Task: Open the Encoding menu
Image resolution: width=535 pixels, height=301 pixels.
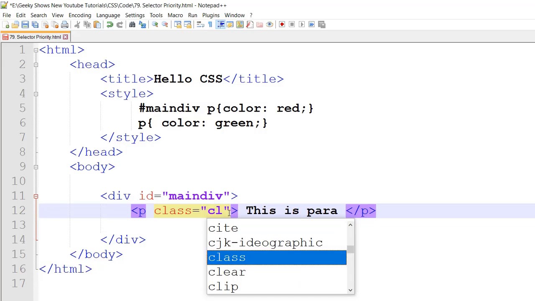Action: click(x=80, y=15)
